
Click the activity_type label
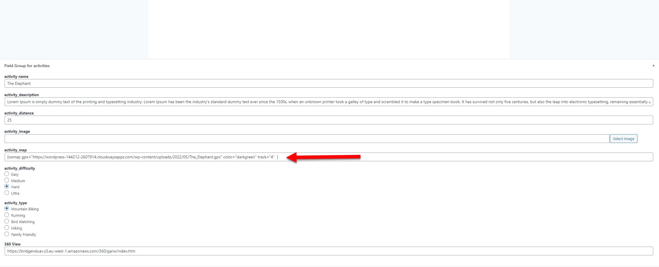coord(16,203)
